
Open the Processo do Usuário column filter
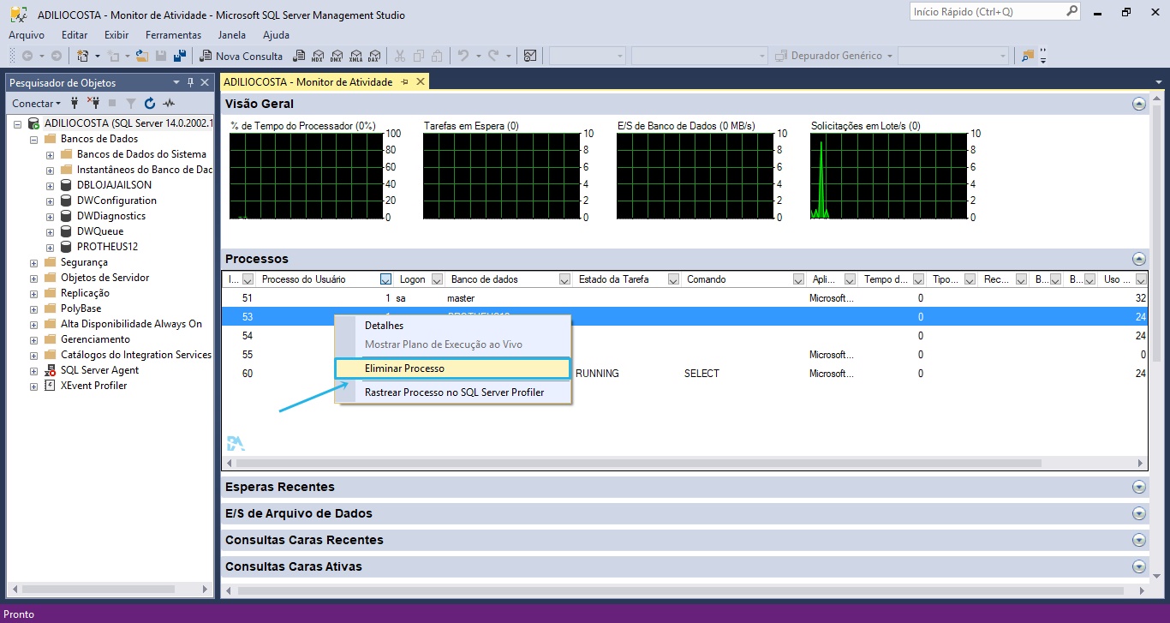pos(385,279)
